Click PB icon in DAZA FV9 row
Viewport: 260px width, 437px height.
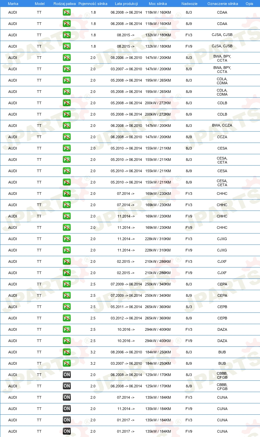(66, 341)
